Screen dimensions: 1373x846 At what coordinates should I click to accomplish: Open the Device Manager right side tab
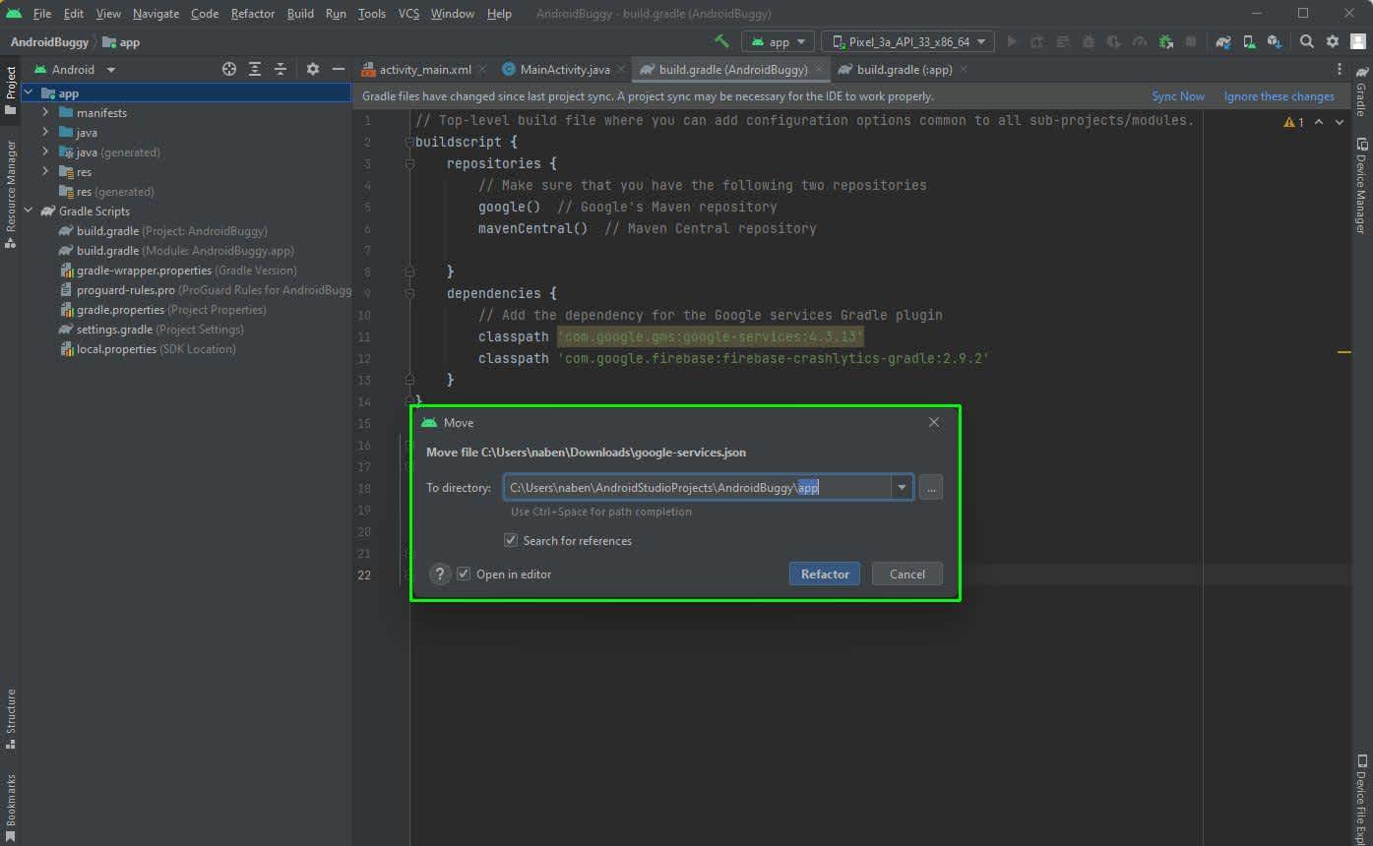[x=1362, y=186]
